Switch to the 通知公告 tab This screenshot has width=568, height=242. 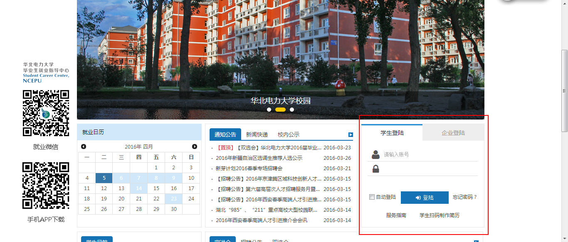click(x=225, y=134)
